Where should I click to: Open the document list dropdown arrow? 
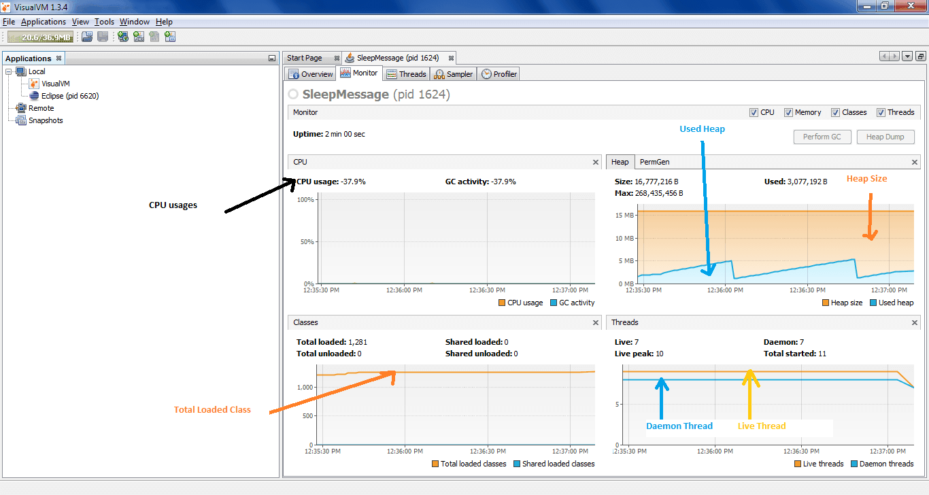[x=907, y=56]
